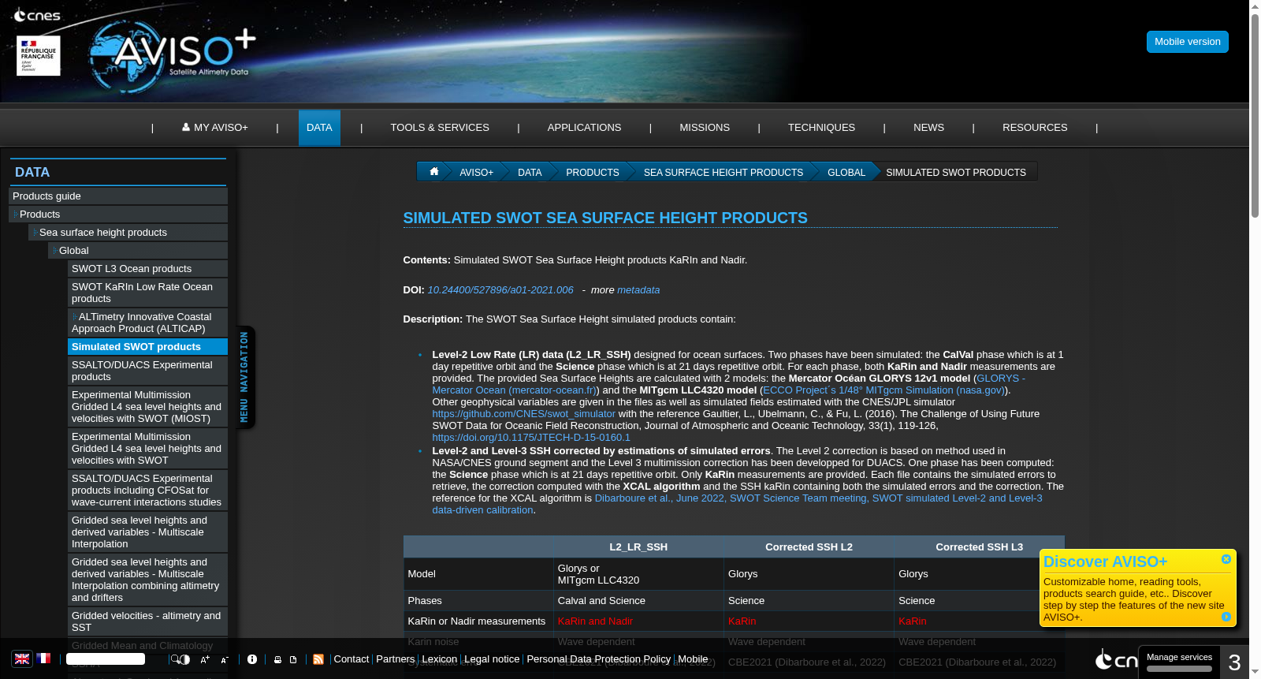
Task: Switch site language to French flag
Action: pos(43,658)
